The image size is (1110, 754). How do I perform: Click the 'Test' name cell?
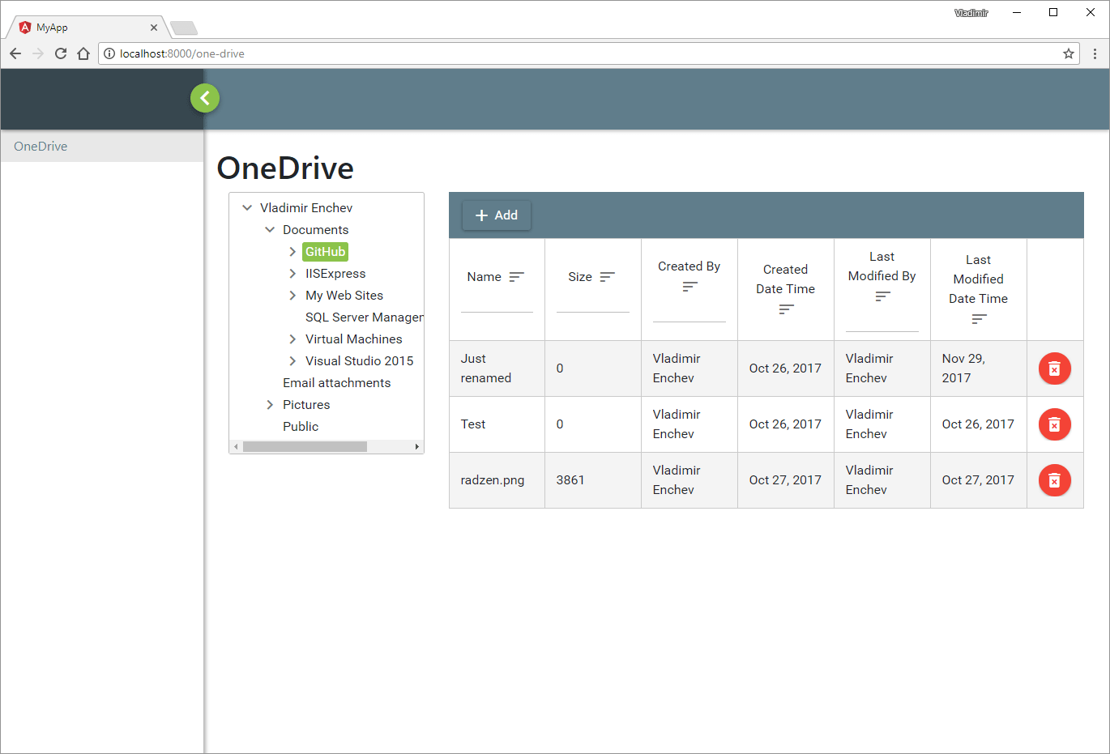(497, 424)
